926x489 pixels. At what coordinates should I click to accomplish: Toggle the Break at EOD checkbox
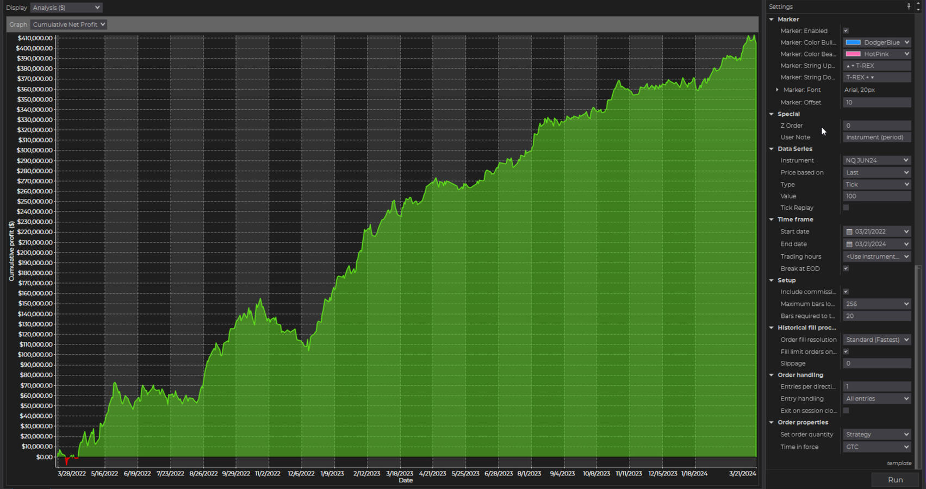click(846, 268)
